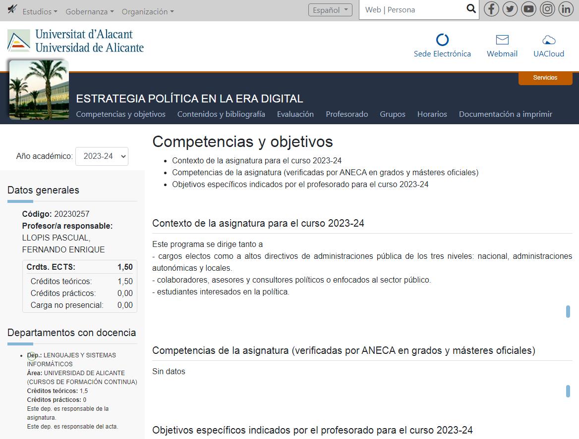Click the Webmail envelope icon
The height and width of the screenshot is (439, 579).
[x=502, y=41]
